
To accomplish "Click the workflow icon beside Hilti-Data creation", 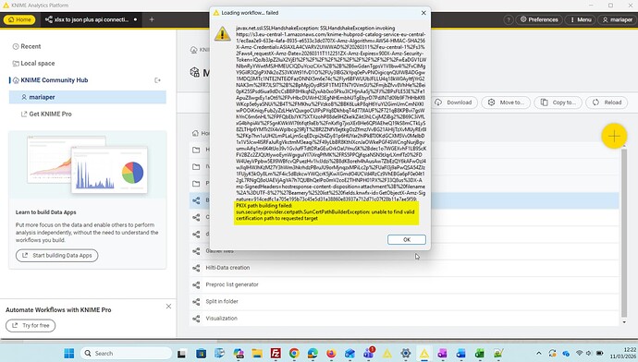I will [196, 268].
